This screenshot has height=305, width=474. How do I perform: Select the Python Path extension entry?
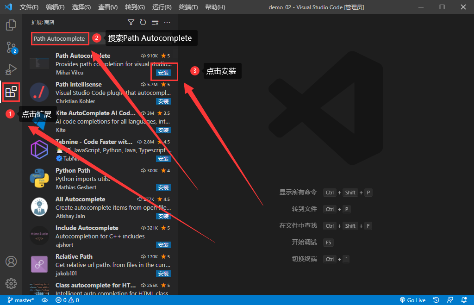100,179
